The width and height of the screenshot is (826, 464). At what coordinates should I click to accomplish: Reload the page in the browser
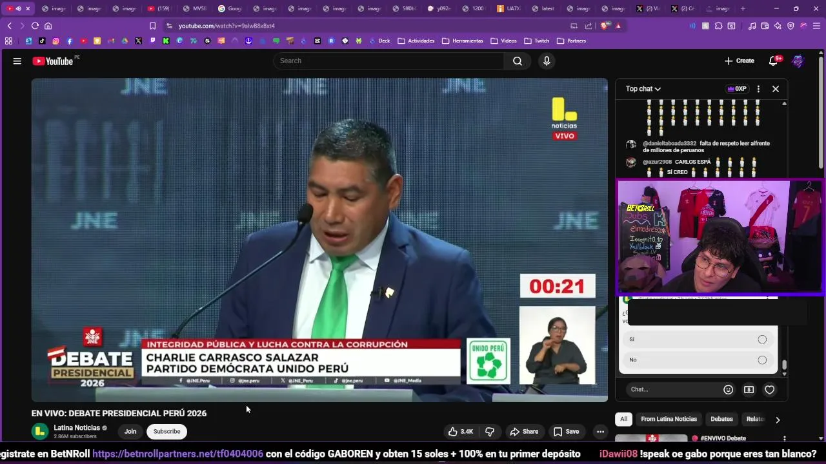35,26
